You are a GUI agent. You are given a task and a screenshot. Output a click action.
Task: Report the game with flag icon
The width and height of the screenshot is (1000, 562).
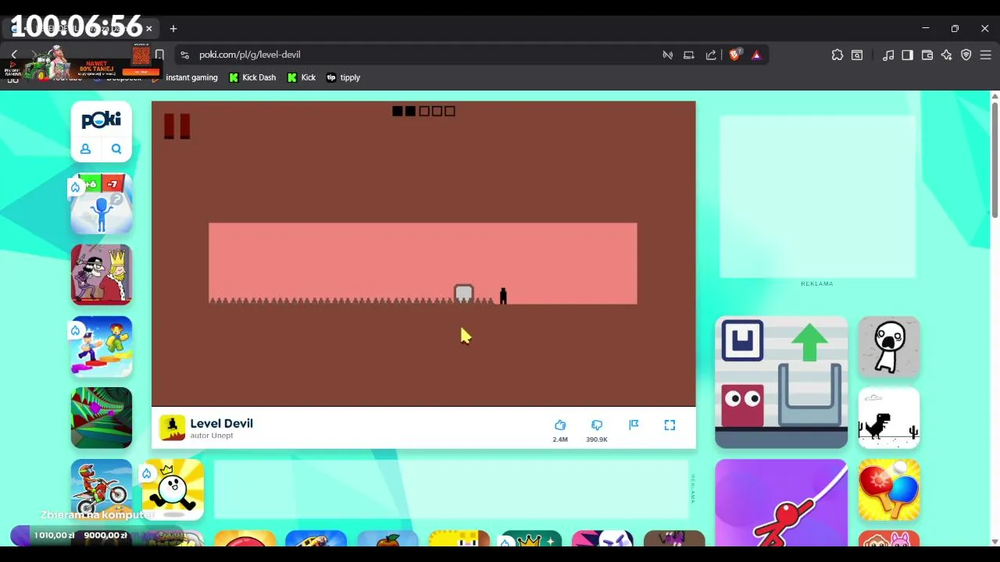pos(634,425)
